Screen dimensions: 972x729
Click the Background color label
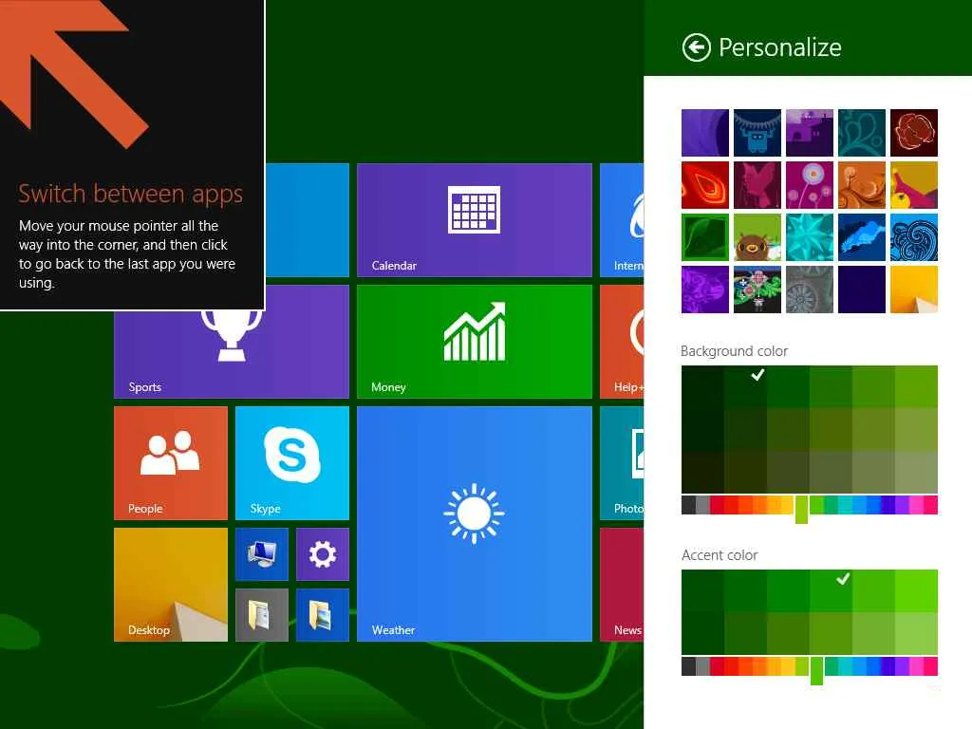(734, 351)
